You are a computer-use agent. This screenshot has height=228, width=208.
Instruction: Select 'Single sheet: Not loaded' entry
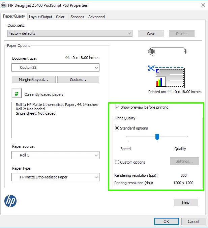[x=36, y=113]
